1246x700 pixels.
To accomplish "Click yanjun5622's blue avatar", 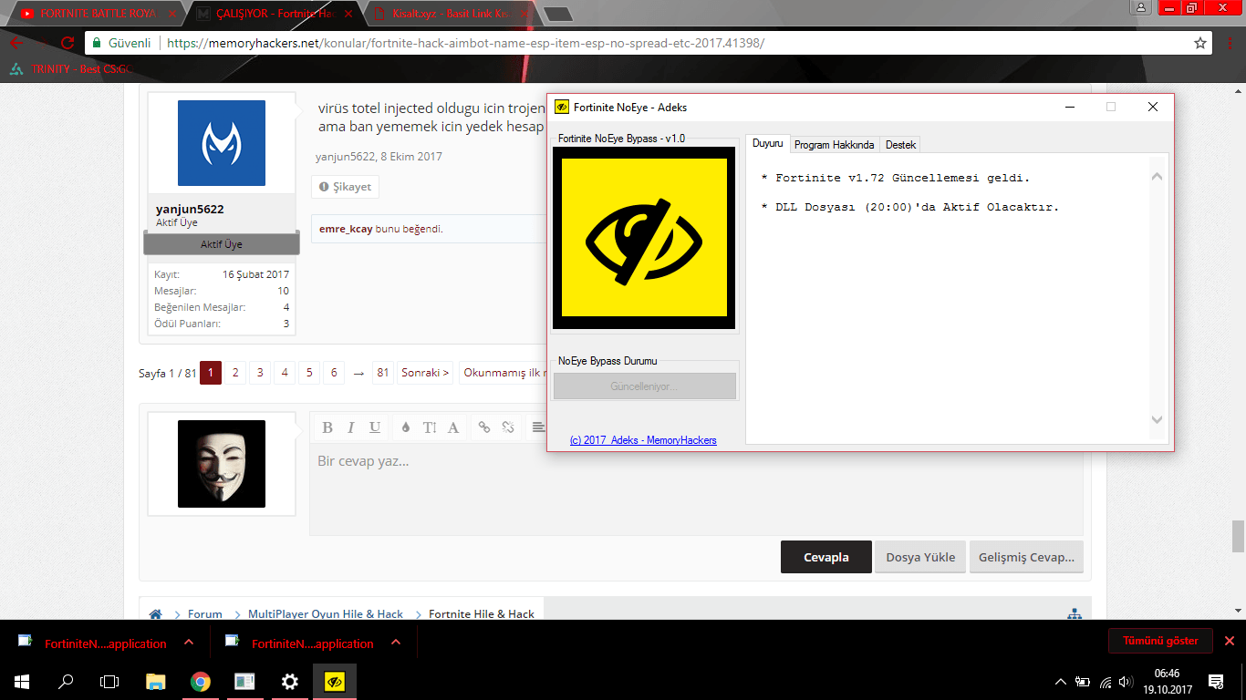I will coord(222,143).
